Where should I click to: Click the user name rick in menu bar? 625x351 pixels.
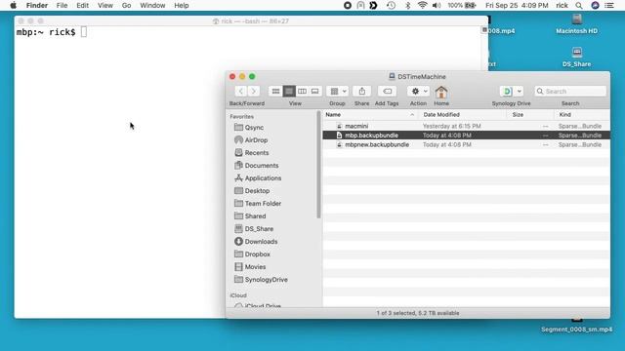(x=562, y=6)
